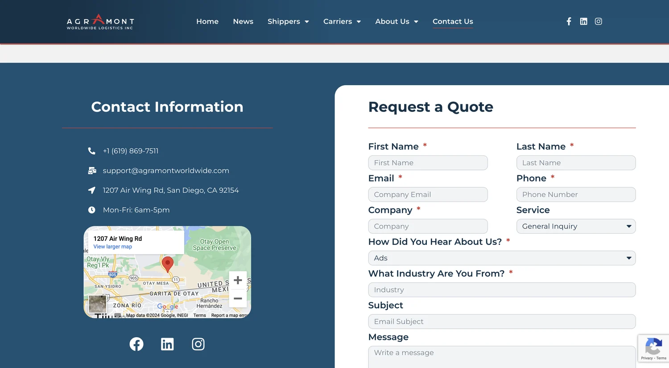This screenshot has width=669, height=368.
Task: Click into the Company Email field
Action: pos(428,194)
